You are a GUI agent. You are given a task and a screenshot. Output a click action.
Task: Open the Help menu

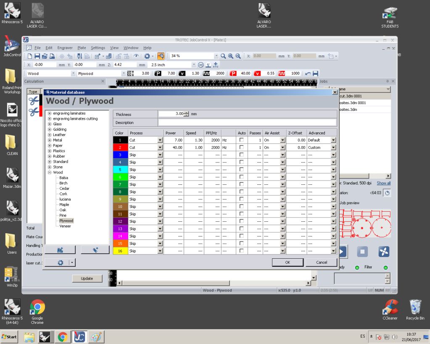(147, 48)
